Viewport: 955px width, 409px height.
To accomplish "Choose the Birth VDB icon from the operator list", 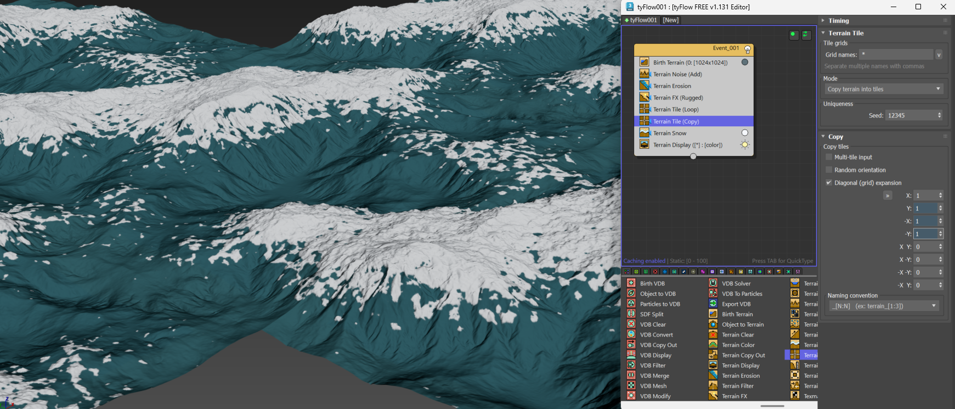I will pos(631,283).
